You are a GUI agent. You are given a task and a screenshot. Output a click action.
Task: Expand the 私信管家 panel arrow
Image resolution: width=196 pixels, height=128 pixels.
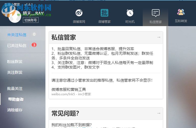pyautogui.click(x=159, y=37)
